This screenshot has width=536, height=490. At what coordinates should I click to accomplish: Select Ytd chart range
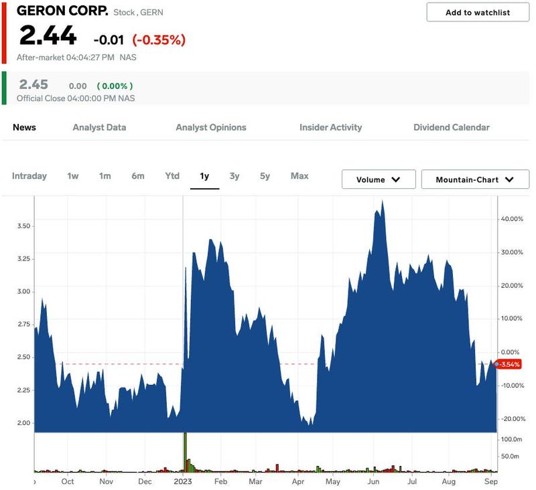(x=172, y=176)
